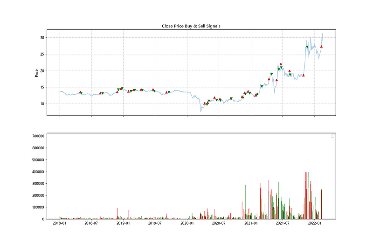Click the 2020-01 x-axis date label
The width and height of the screenshot is (373, 246).
pos(187,224)
